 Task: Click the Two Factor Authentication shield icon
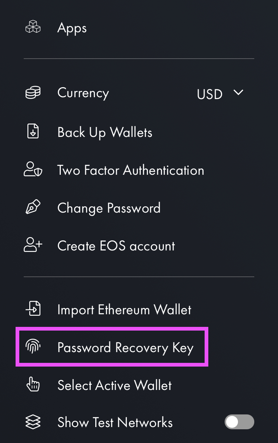coord(33,169)
